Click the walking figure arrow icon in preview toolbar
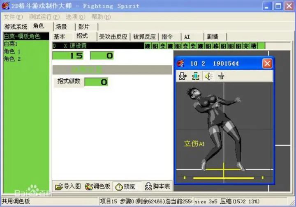This screenshot has width=296, height=207. pyautogui.click(x=183, y=76)
